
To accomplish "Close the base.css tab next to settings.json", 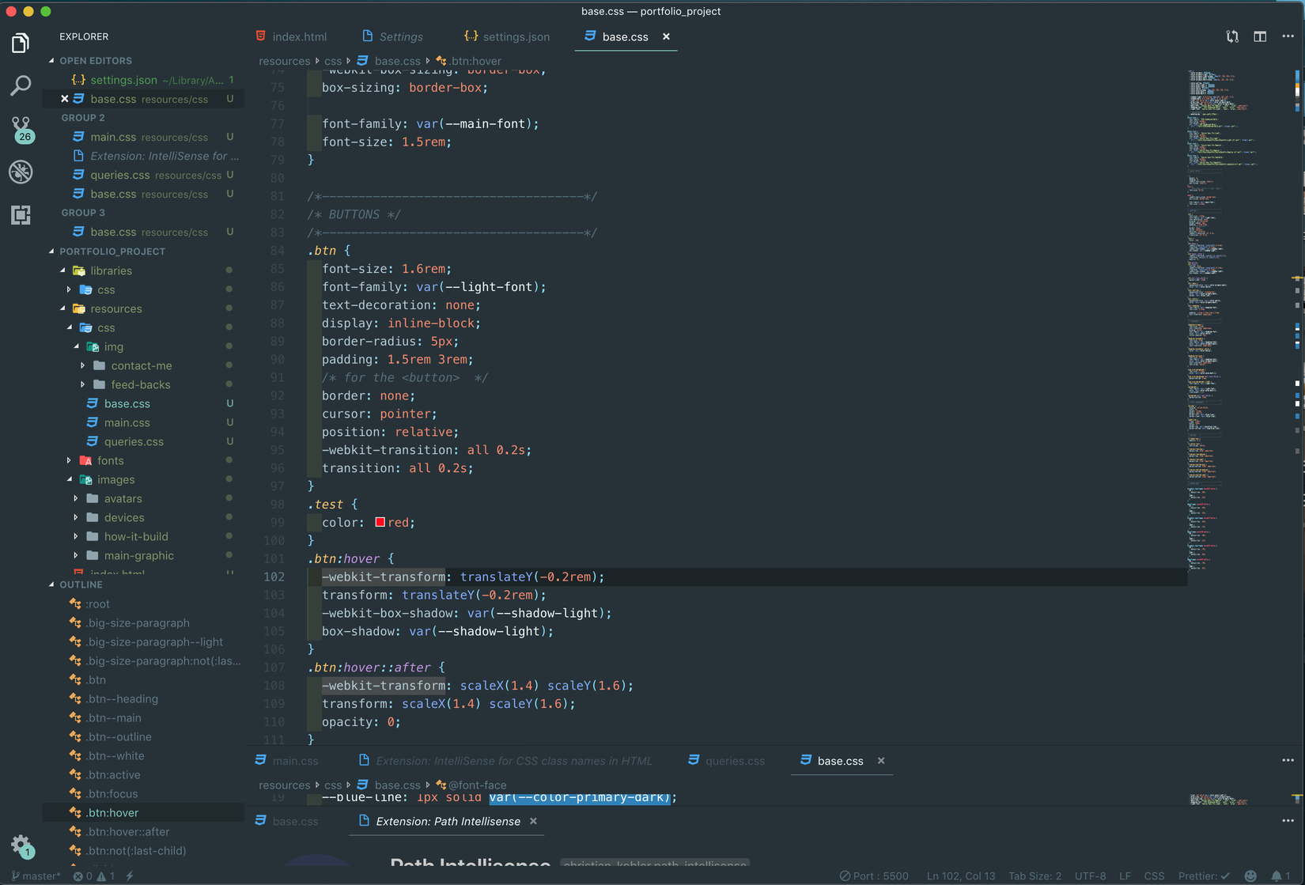I will (666, 36).
